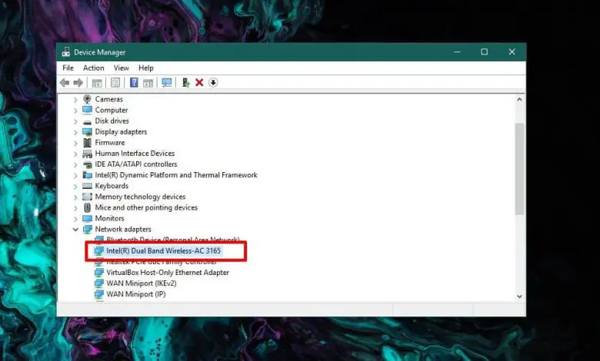The image size is (600, 361).
Task: Click the Computer category icon
Action: (87, 110)
